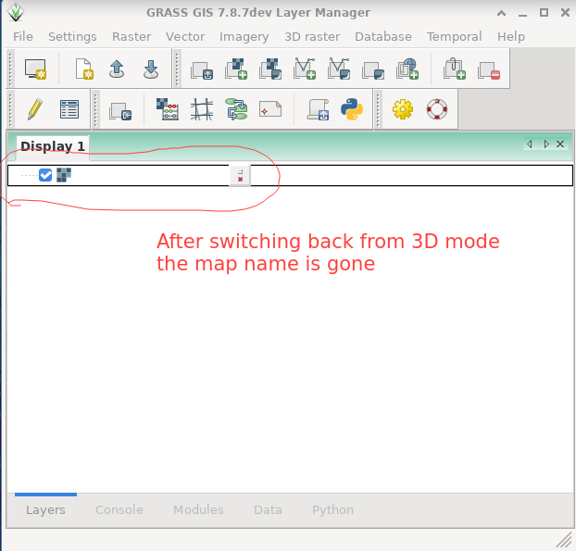This screenshot has width=576, height=551.
Task: Switch to the Layers tab
Action: coord(45,509)
